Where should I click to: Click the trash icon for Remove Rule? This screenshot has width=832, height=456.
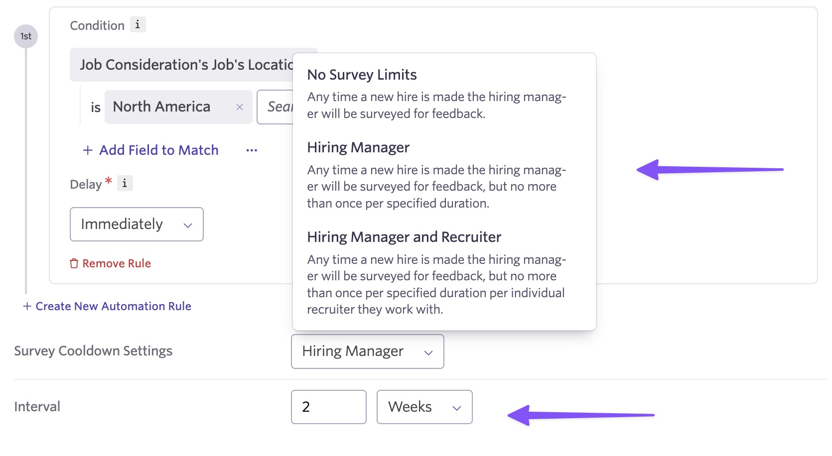[x=74, y=263]
